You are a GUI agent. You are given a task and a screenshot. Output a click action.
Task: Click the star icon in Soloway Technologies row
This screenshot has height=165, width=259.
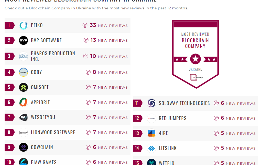(x=216, y=103)
